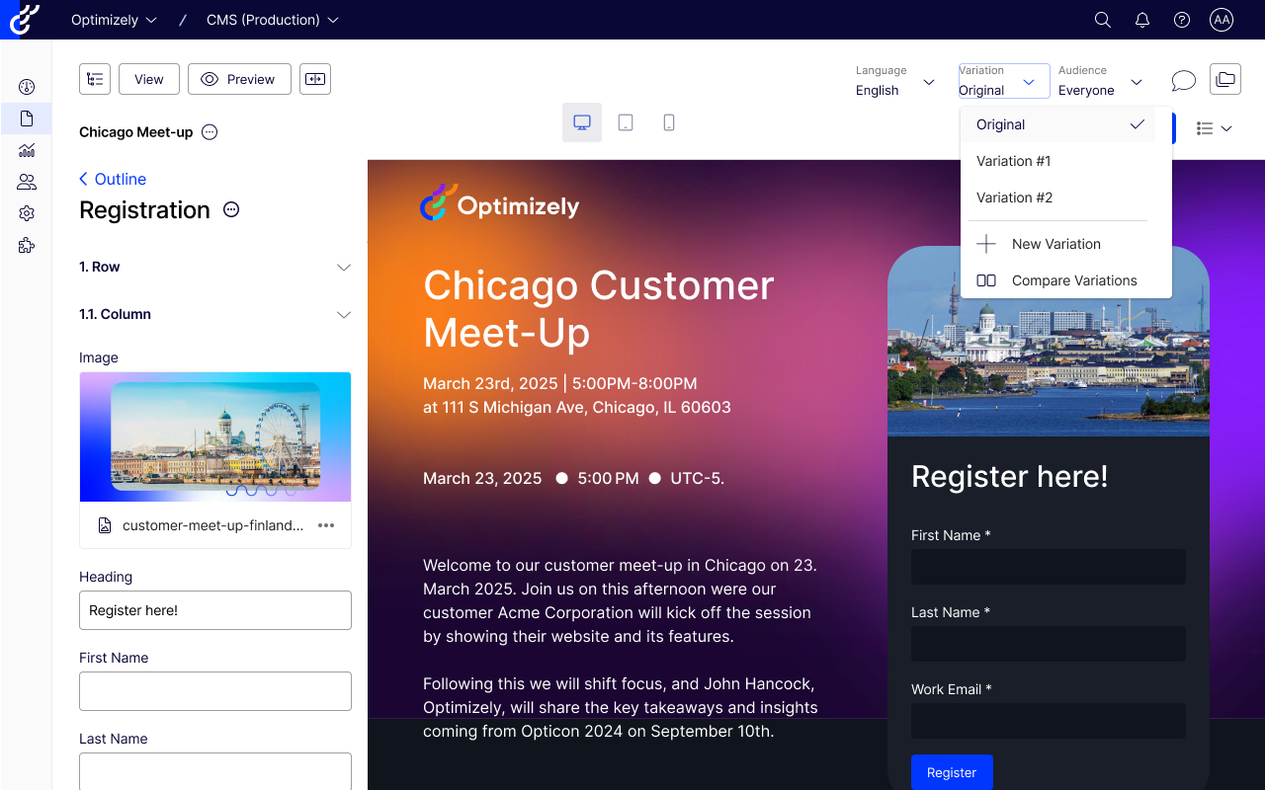Click the preview form Last Name field
1265x790 pixels.
click(1049, 644)
